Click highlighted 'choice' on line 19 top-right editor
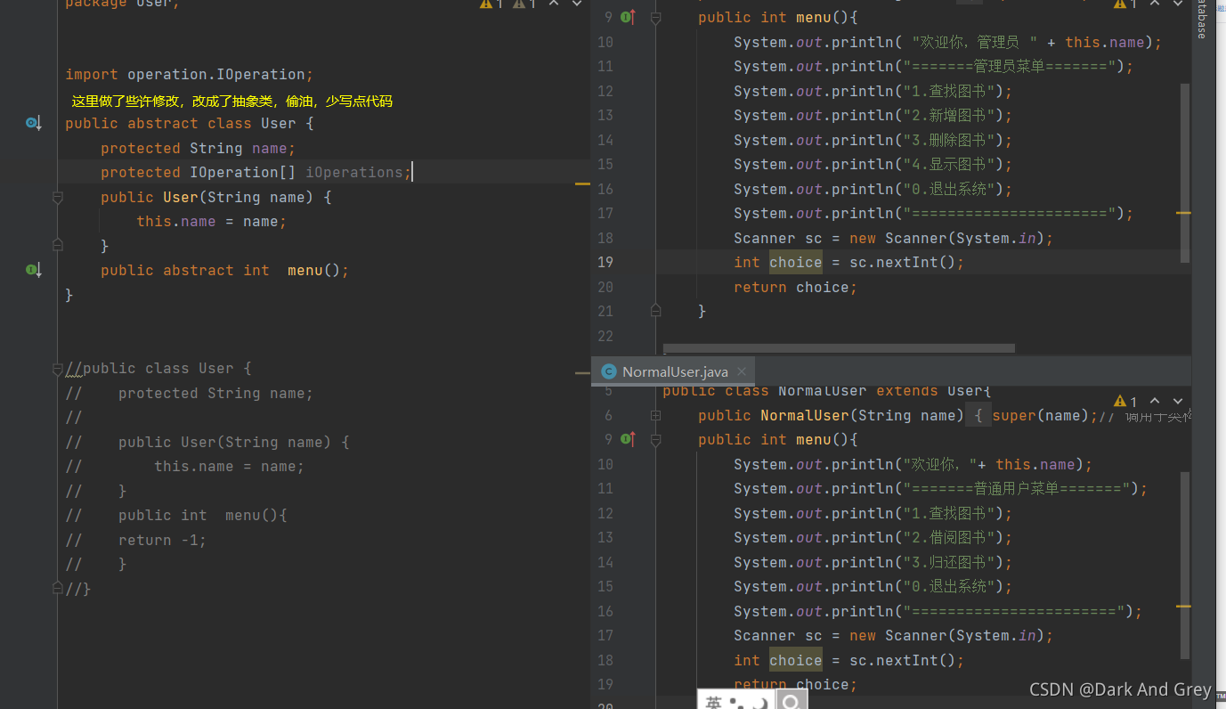The height and width of the screenshot is (709, 1226). 796,262
